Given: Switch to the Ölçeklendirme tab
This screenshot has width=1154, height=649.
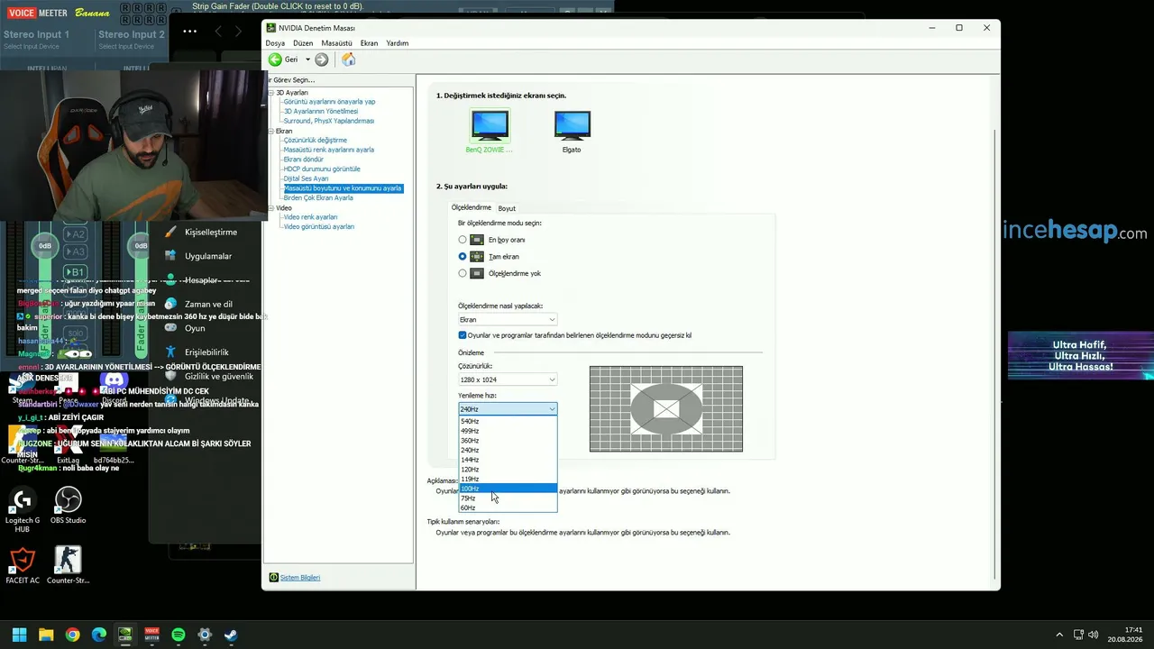Looking at the screenshot, I should click(x=471, y=207).
